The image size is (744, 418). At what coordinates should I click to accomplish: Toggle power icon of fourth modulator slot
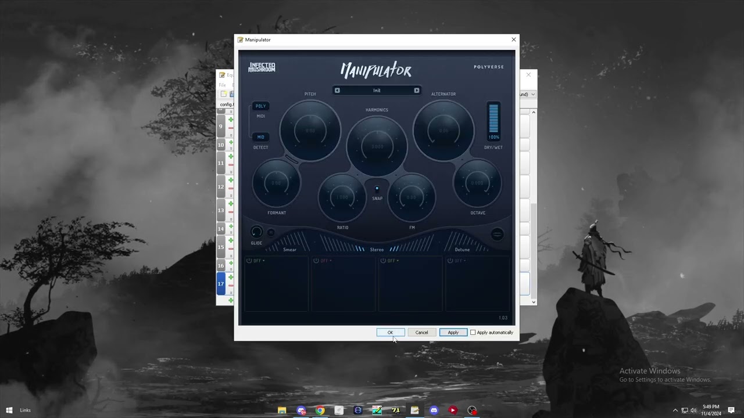(x=450, y=261)
